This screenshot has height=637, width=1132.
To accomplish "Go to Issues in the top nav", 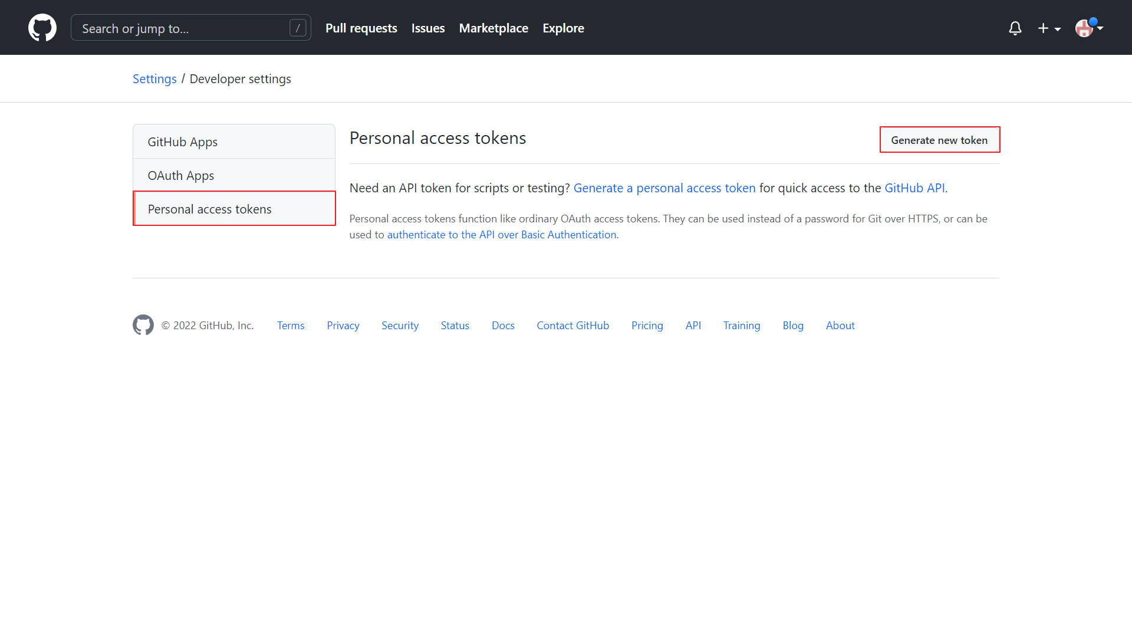I will coord(428,28).
